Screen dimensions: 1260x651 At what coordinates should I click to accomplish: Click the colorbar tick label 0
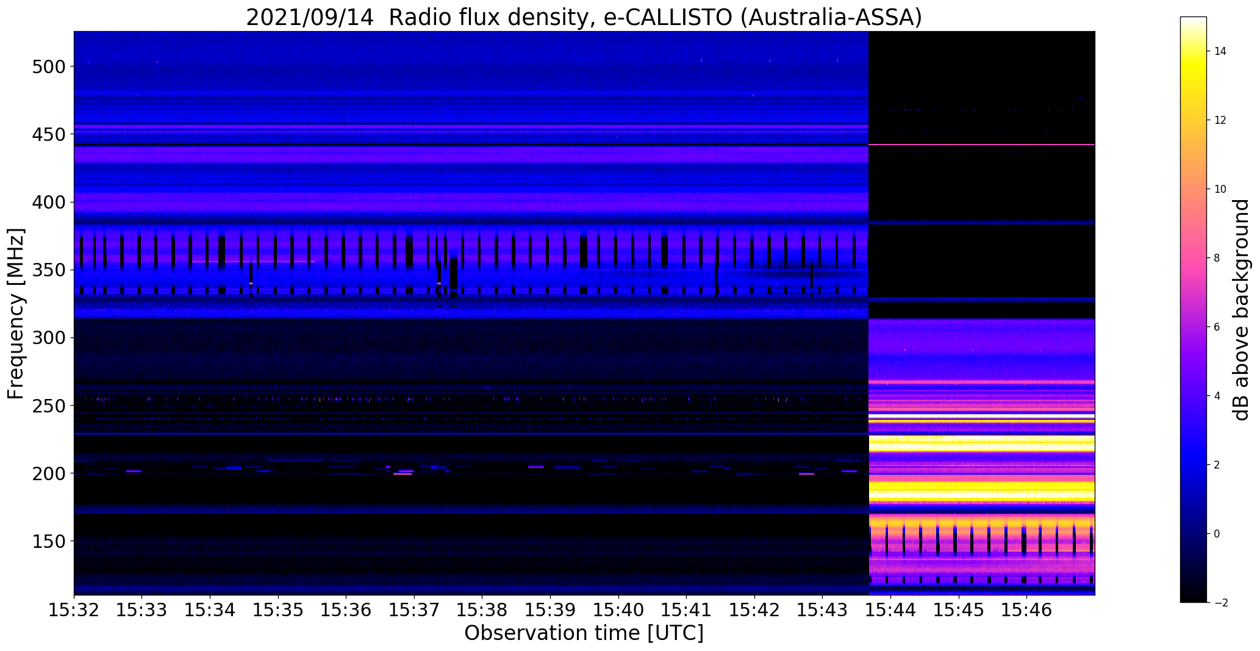pyautogui.click(x=1217, y=534)
